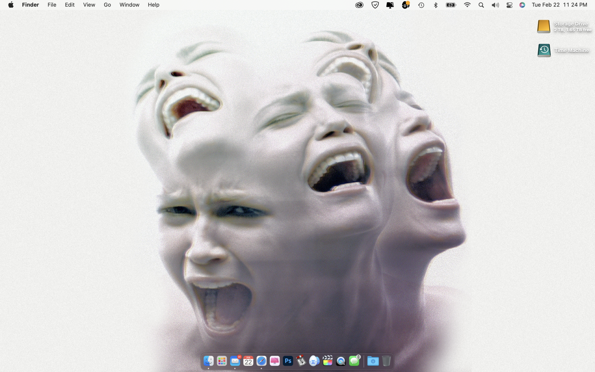Open Transmit app in the Dock
Image resolution: width=595 pixels, height=372 pixels.
[x=301, y=361]
